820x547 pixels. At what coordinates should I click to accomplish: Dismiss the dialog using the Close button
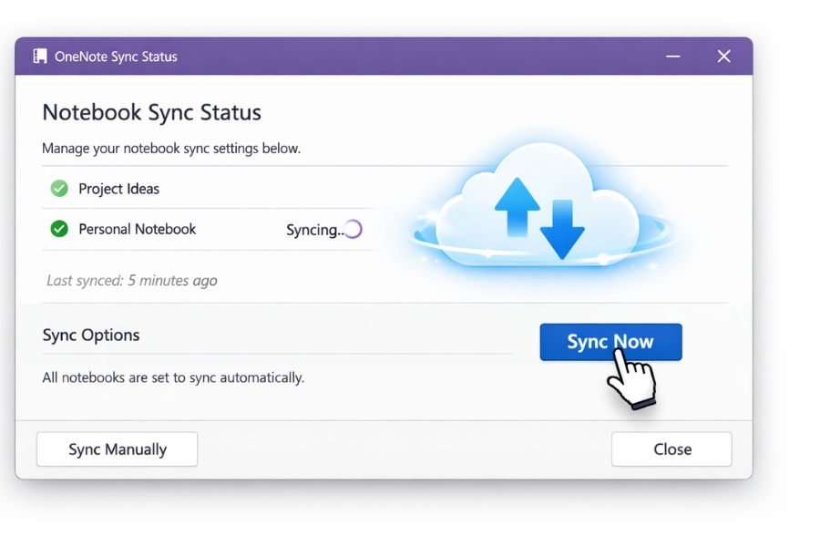(x=671, y=449)
